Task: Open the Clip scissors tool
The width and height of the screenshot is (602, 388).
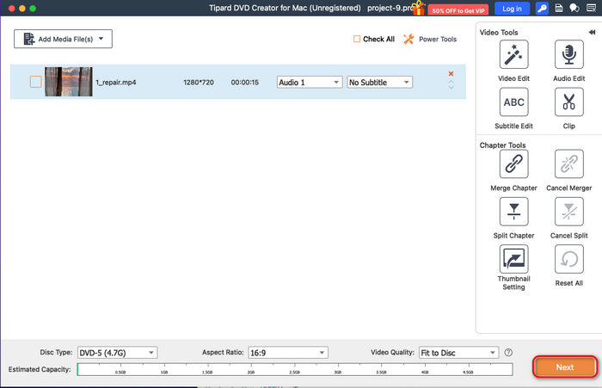Action: (x=569, y=102)
